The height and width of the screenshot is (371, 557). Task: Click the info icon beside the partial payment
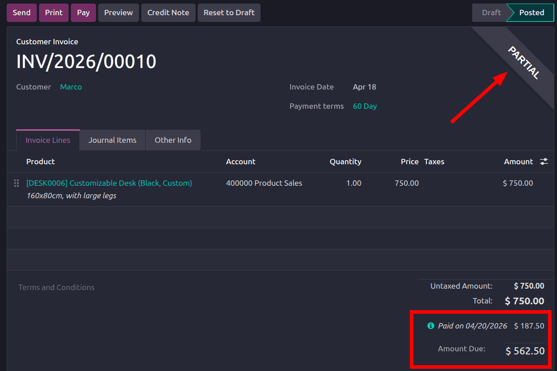click(x=431, y=326)
